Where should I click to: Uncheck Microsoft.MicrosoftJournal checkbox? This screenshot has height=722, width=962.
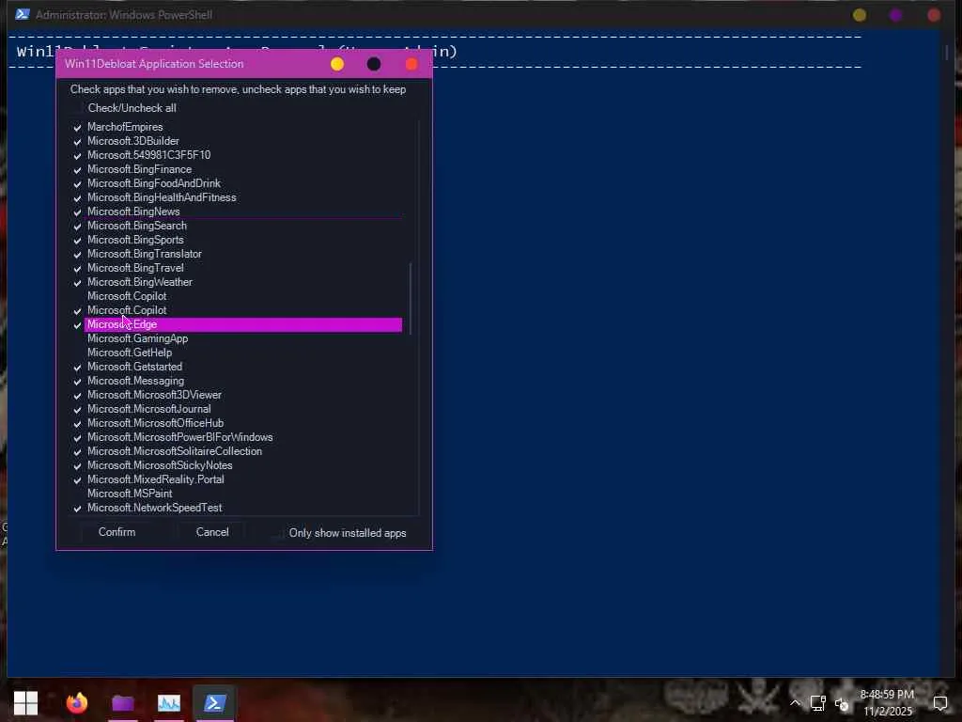pos(77,410)
